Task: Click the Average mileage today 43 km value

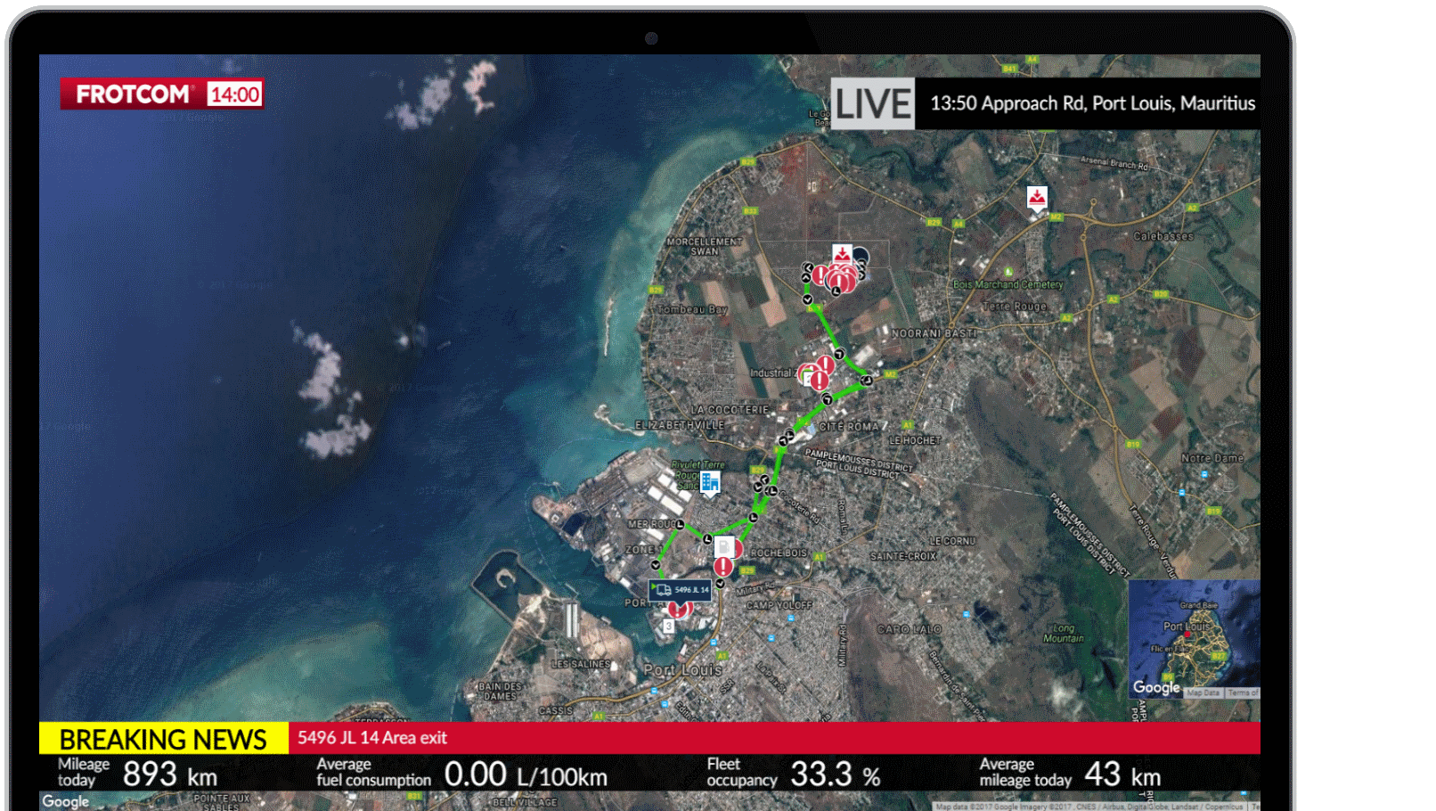Action: click(1122, 774)
